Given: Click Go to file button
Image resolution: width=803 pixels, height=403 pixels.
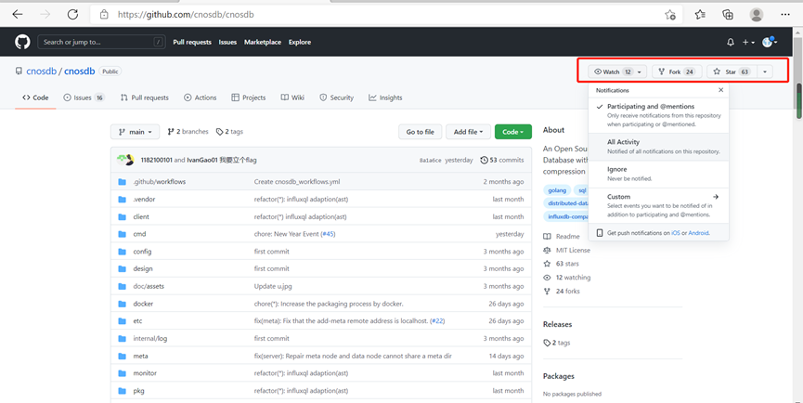Looking at the screenshot, I should (x=420, y=132).
